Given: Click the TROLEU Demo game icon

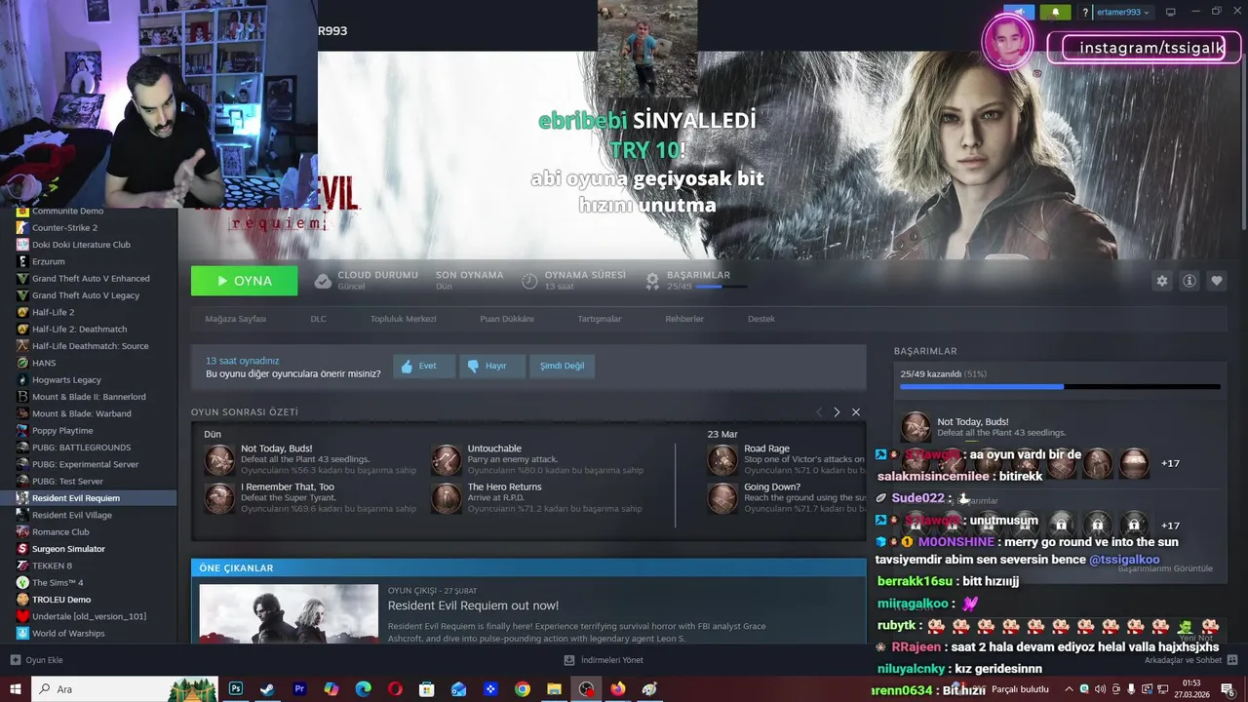Looking at the screenshot, I should tap(23, 600).
